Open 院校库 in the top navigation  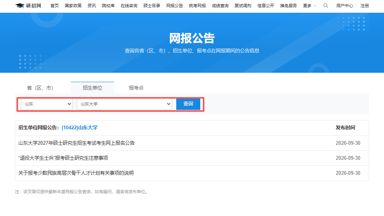click(108, 6)
